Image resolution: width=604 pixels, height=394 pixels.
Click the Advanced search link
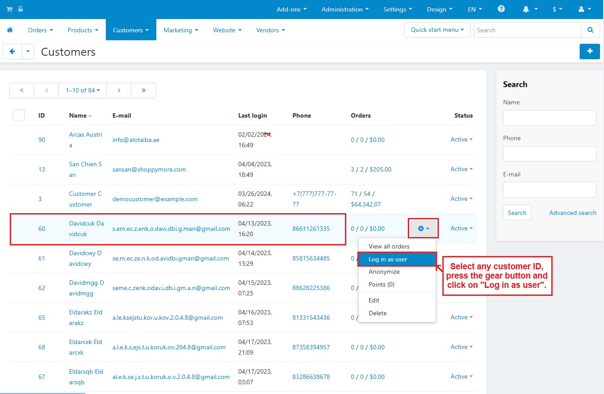point(573,213)
